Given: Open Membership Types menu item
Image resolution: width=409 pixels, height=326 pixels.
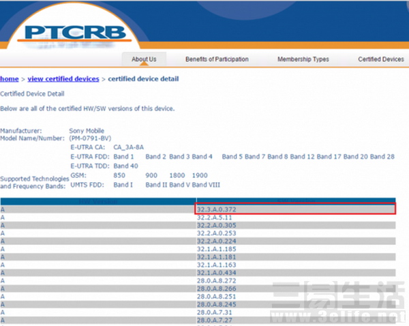Looking at the screenshot, I should [303, 59].
